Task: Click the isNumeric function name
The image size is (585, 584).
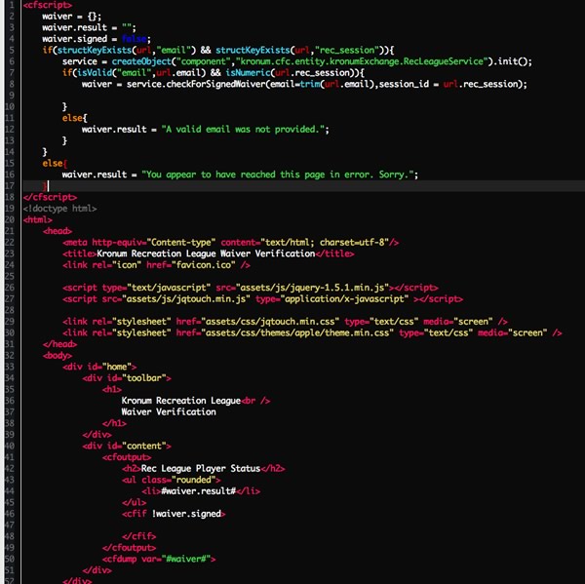Action: (x=248, y=73)
